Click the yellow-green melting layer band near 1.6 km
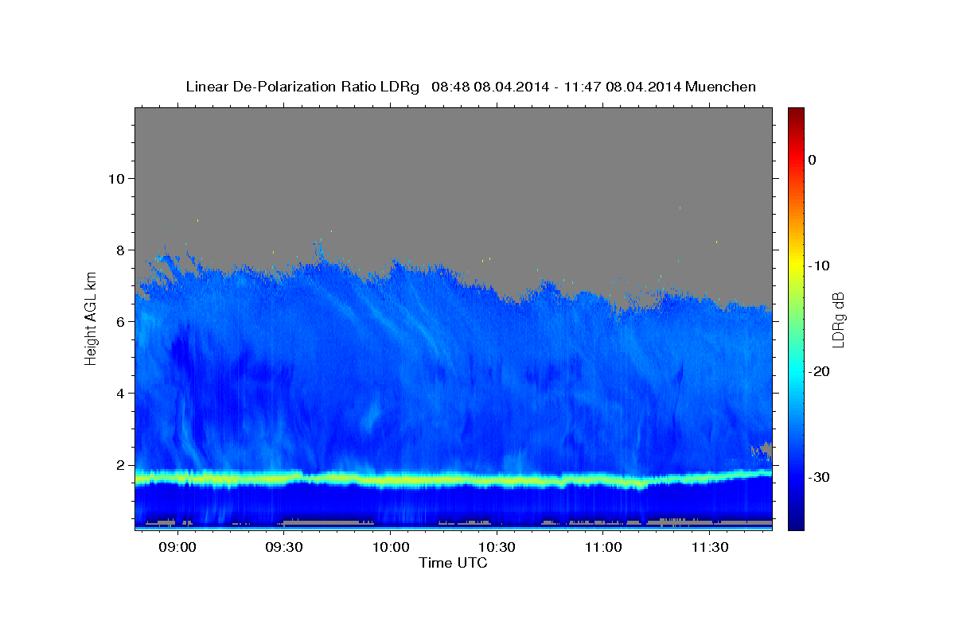This screenshot has height=636, width=955. click(453, 479)
